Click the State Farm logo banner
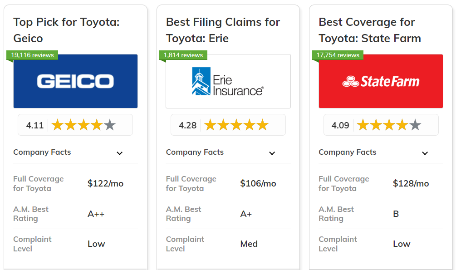The height and width of the screenshot is (270, 456). (381, 81)
